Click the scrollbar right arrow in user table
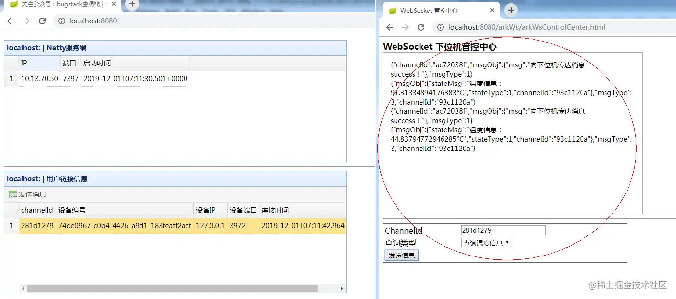The image size is (676, 299). pos(342,289)
